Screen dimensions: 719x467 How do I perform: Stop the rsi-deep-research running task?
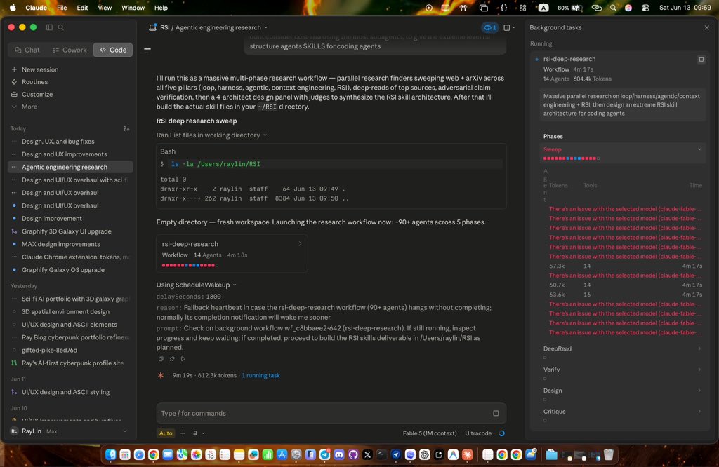(701, 59)
